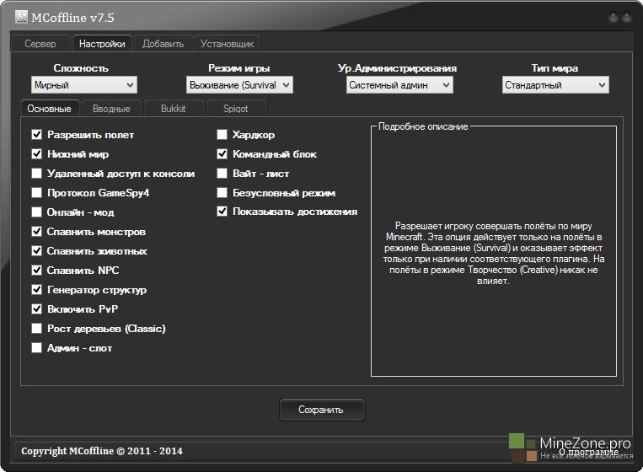Check the Админ - слот box
643x472 pixels.
37,348
